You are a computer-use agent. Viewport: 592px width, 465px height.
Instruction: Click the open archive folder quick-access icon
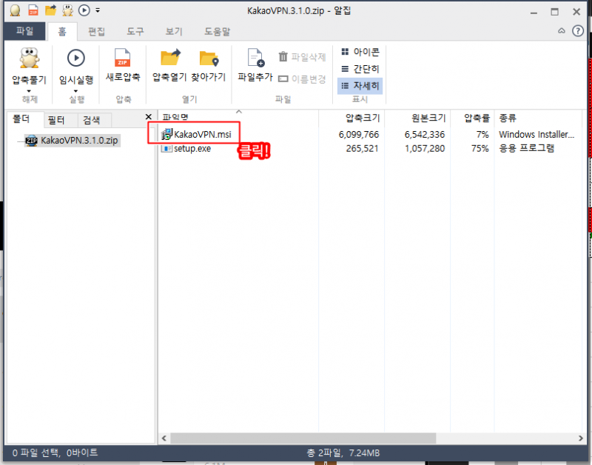pos(50,10)
